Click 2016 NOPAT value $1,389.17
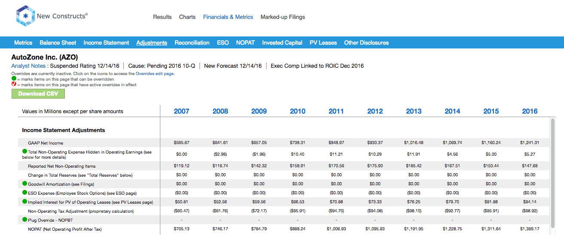The width and height of the screenshot is (564, 235). tap(530, 229)
